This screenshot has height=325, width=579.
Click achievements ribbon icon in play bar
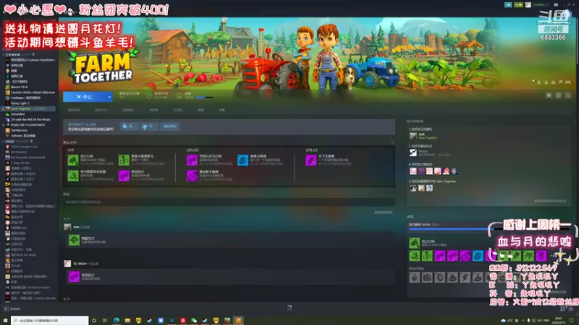click(x=179, y=96)
